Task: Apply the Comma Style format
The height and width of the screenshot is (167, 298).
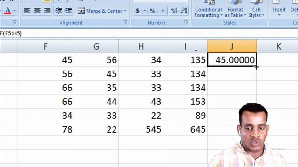Action: [x=163, y=11]
